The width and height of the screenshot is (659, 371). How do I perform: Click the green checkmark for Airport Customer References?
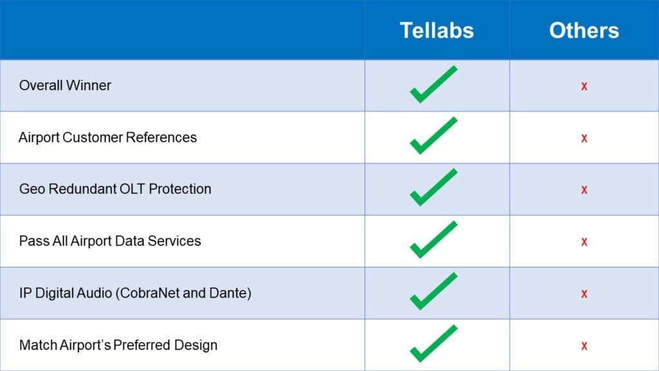[433, 135]
